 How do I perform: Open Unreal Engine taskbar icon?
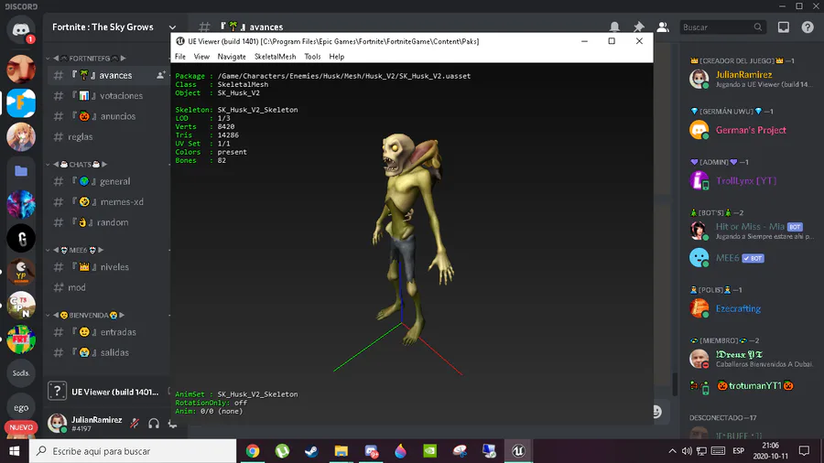point(518,451)
